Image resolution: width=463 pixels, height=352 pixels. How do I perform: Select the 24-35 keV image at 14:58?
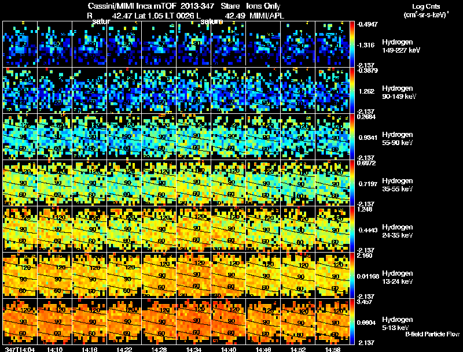(x=332, y=229)
